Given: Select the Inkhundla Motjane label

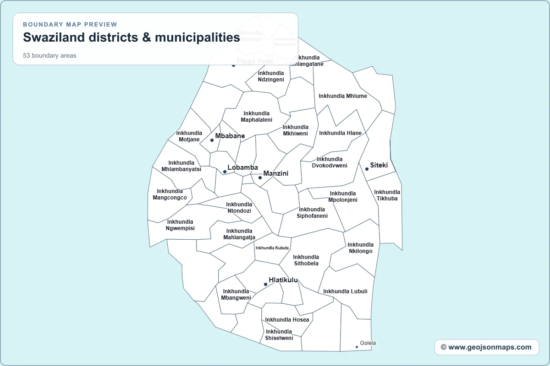Looking at the screenshot, I should click(x=189, y=136).
